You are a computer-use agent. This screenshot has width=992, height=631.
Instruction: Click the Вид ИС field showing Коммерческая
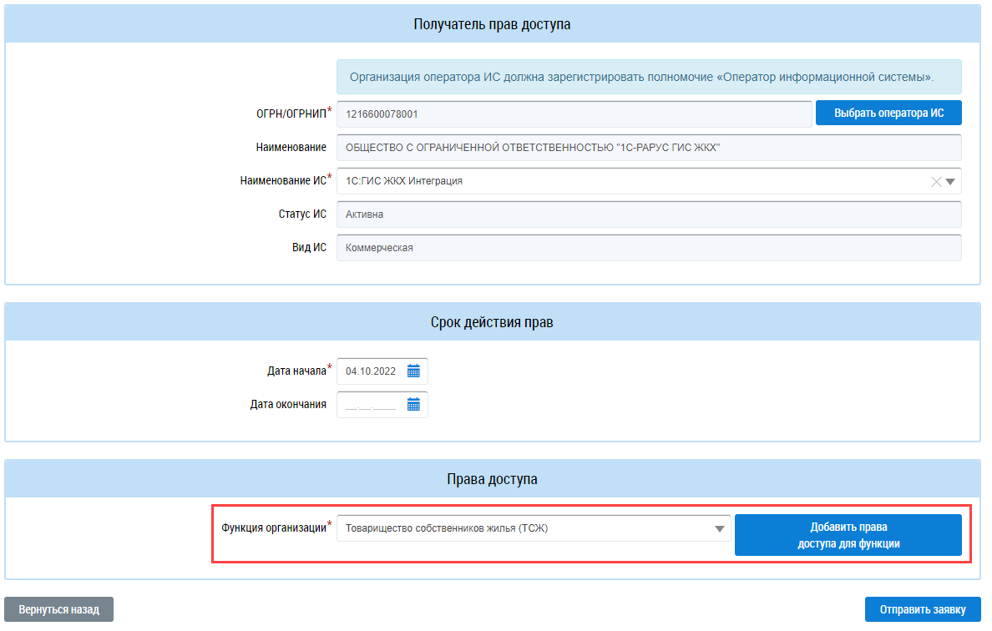pos(648,248)
